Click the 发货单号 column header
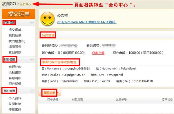The image size is (174, 114). pyautogui.click(x=121, y=100)
